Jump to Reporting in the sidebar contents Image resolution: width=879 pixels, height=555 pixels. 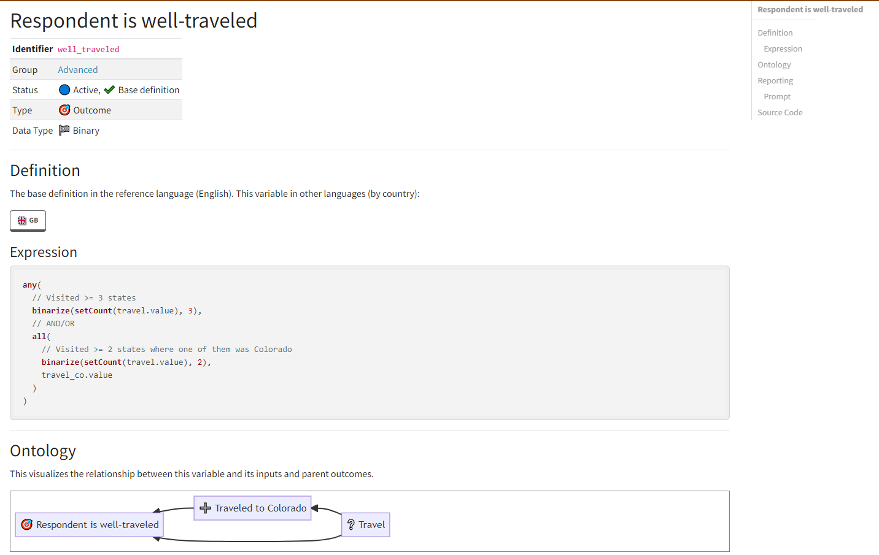tap(775, 81)
